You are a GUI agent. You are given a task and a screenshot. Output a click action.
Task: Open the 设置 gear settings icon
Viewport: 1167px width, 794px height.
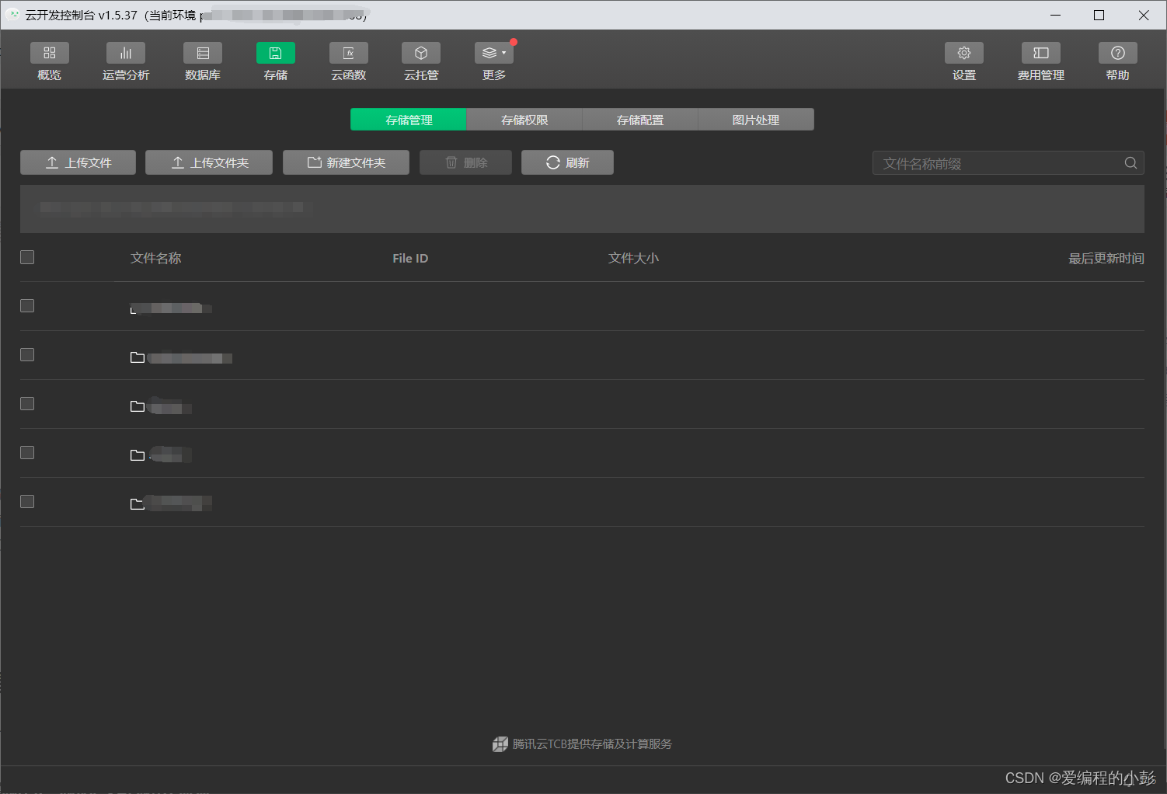[964, 53]
